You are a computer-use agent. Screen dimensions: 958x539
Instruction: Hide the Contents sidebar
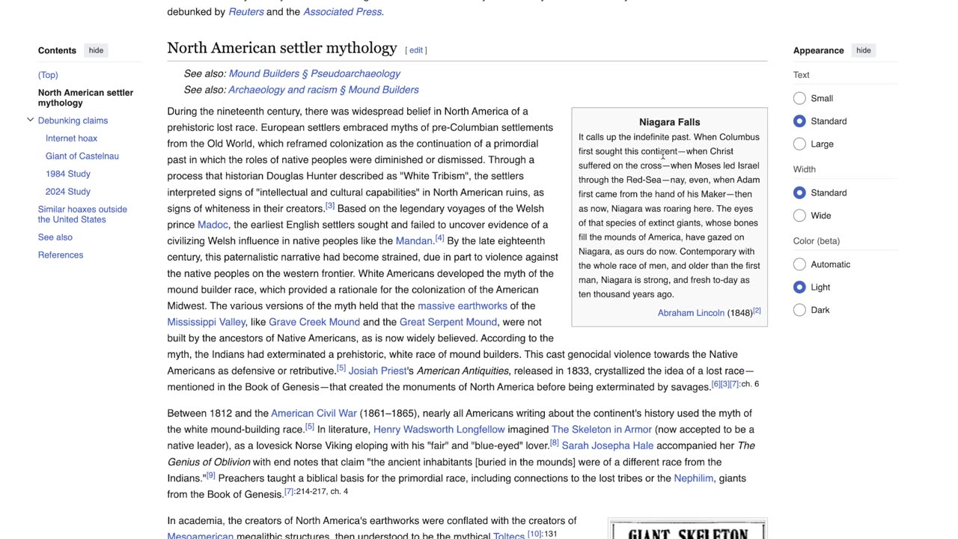pos(97,50)
